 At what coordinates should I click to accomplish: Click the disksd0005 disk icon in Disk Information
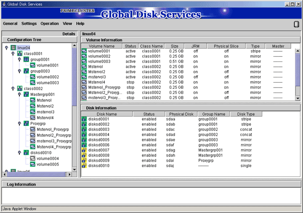click(84, 140)
